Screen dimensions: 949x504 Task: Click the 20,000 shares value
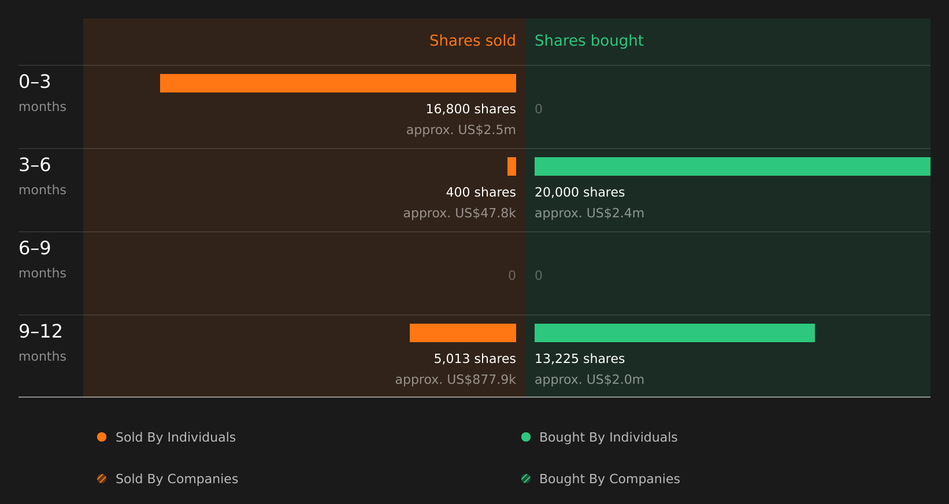(x=580, y=192)
